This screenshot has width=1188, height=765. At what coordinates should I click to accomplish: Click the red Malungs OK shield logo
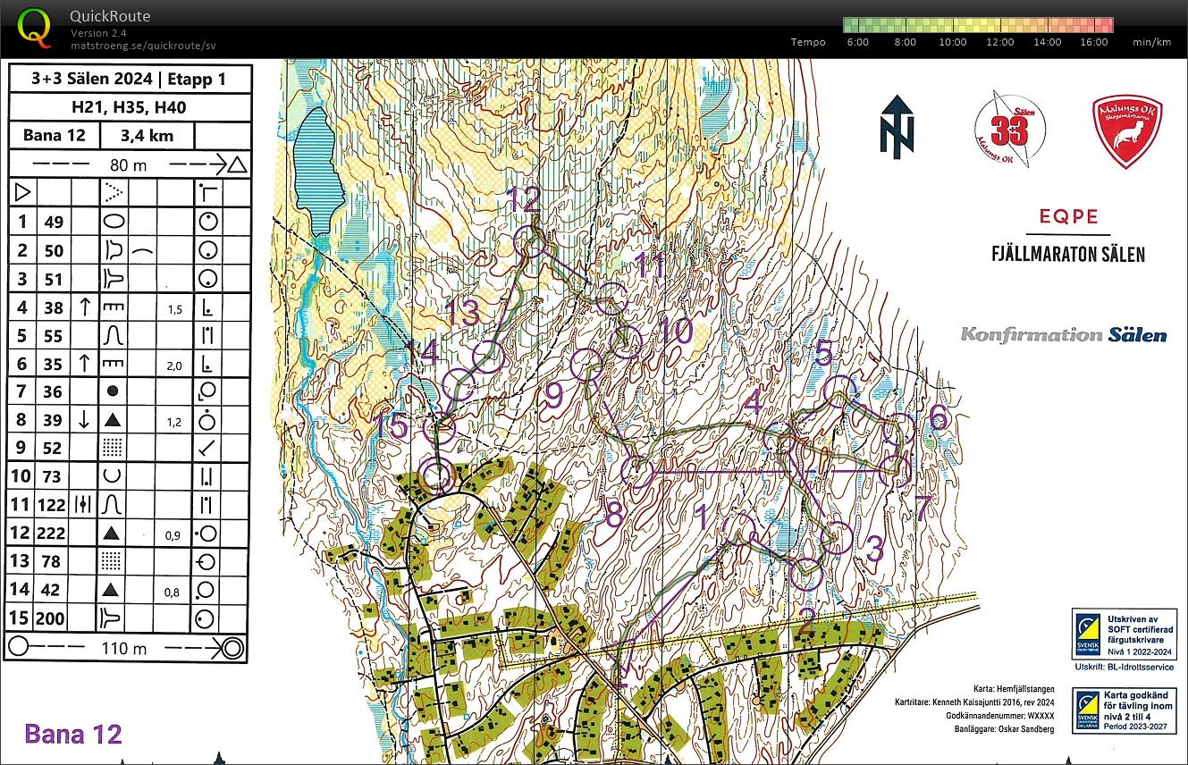tap(1127, 131)
